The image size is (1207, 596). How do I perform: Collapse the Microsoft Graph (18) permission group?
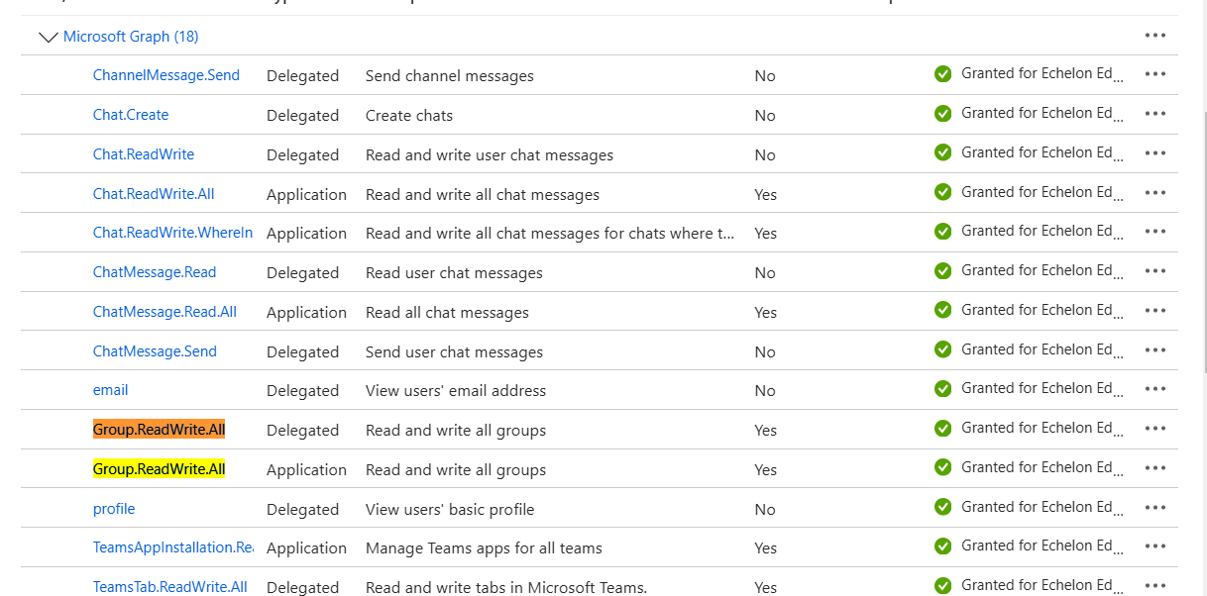48,37
